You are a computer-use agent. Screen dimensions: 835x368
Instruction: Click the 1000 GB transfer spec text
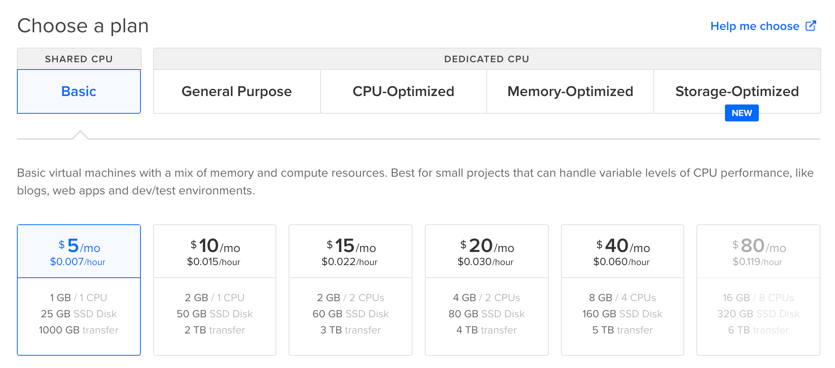pos(79,330)
